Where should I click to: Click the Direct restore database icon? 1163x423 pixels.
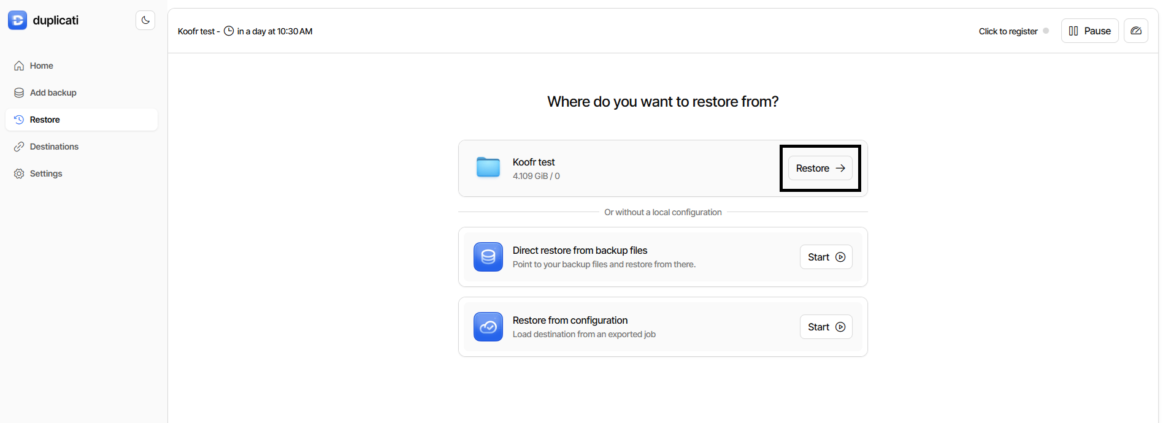(488, 257)
